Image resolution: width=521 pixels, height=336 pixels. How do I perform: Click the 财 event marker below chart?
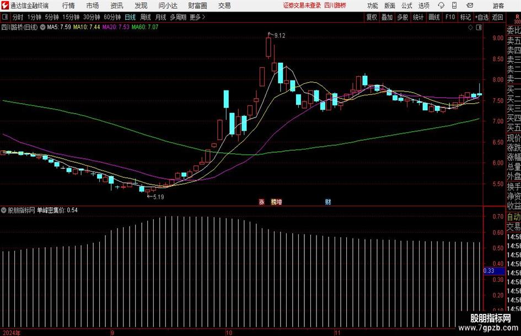tap(328, 201)
